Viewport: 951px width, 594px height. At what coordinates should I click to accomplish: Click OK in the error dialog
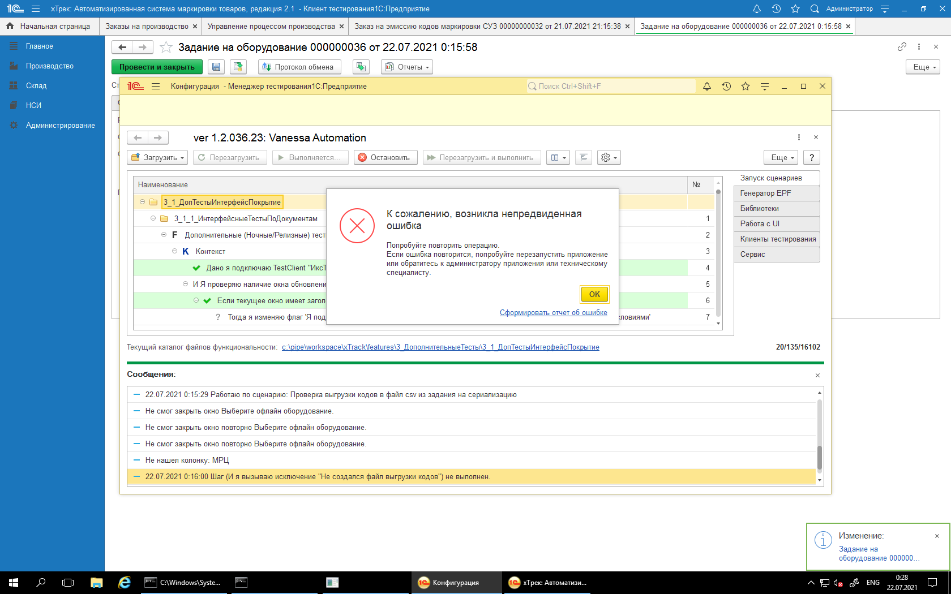(594, 294)
